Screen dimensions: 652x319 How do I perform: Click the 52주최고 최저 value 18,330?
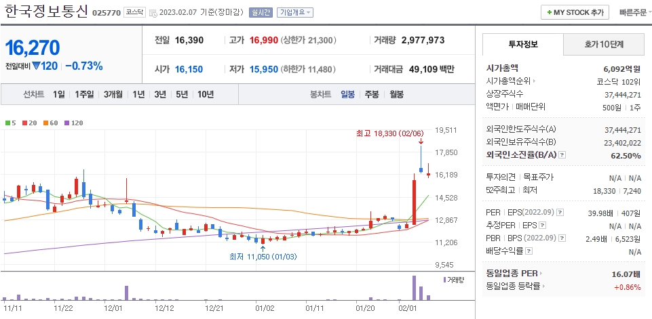coord(605,190)
